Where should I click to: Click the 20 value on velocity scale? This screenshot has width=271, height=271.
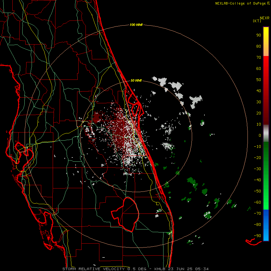pyautogui.click(x=259, y=113)
